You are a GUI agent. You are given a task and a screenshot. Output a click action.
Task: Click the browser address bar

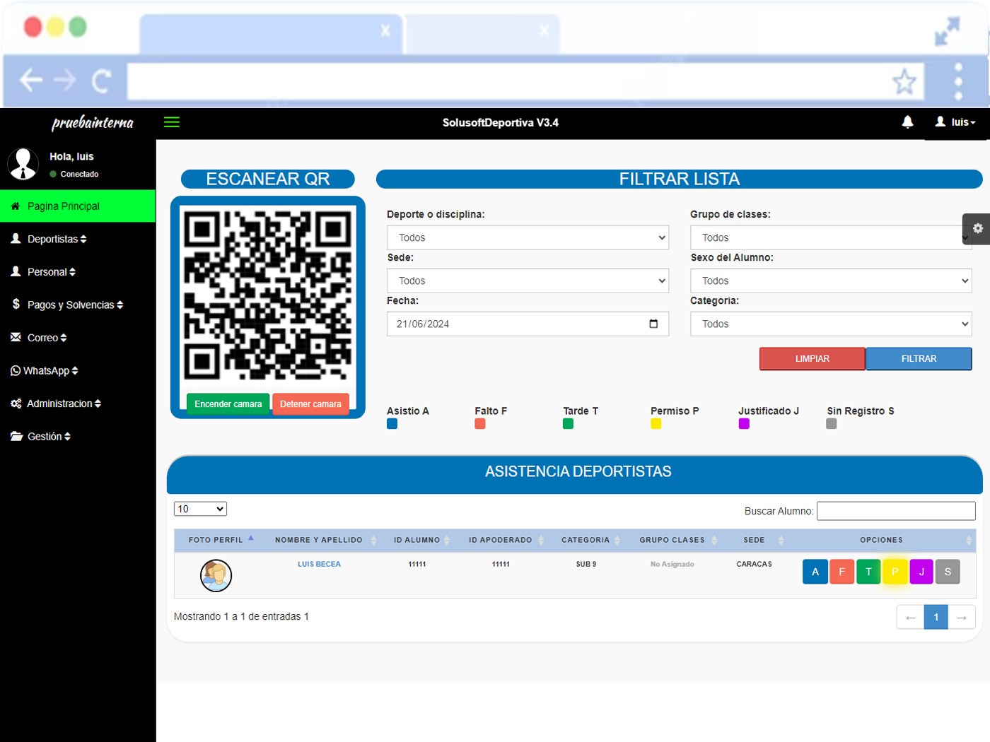coord(527,81)
